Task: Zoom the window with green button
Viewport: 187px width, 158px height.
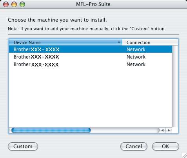Action: (22, 4)
